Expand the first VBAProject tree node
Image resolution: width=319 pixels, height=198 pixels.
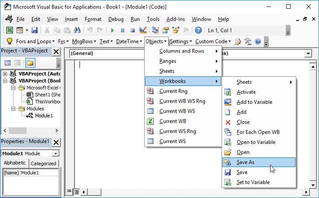pyautogui.click(x=5, y=74)
